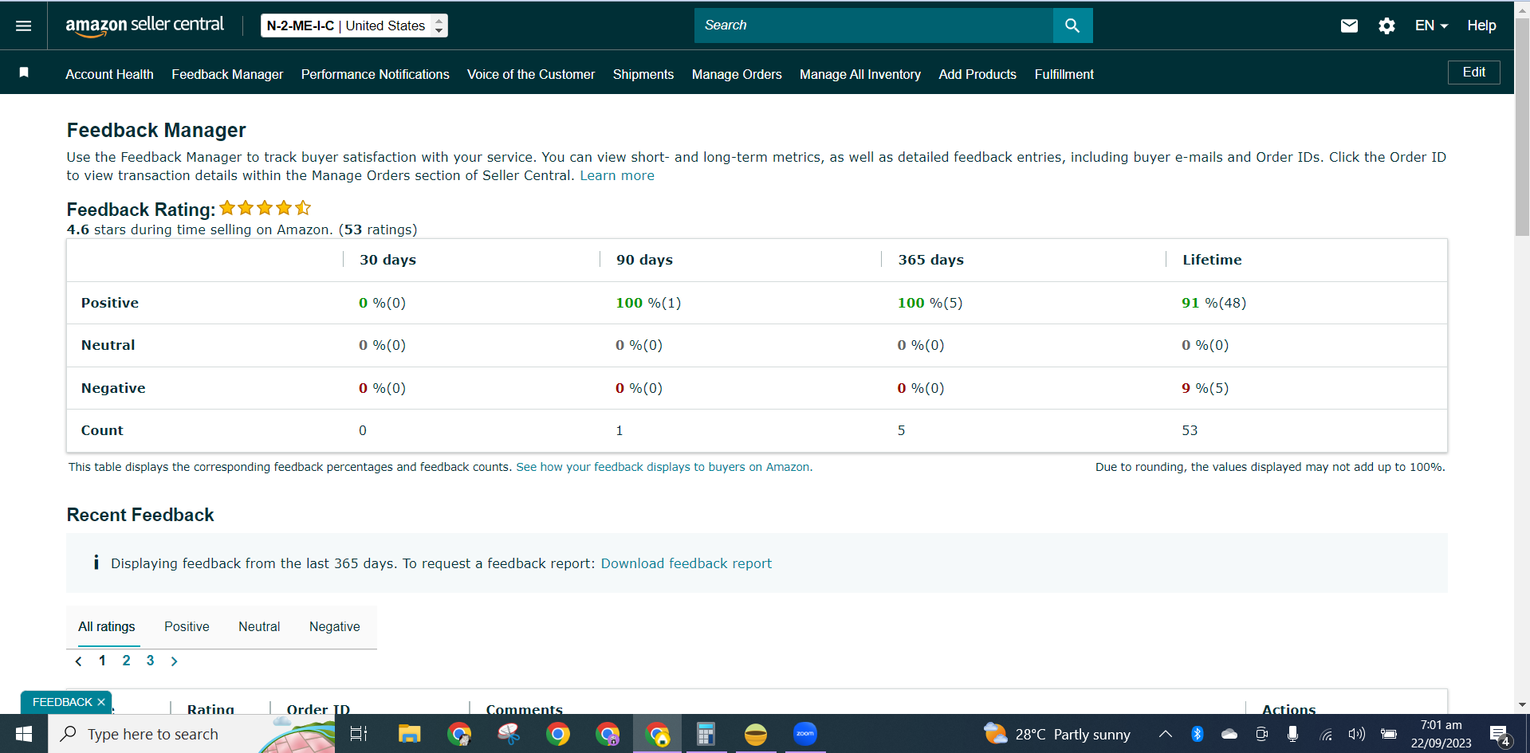Open the Calculator app on the taskbar
Screen dimensions: 1530x753
click(x=706, y=734)
